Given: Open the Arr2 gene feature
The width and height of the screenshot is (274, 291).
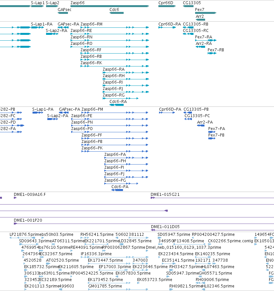Looking at the screenshot, I should (x=201, y=19).
